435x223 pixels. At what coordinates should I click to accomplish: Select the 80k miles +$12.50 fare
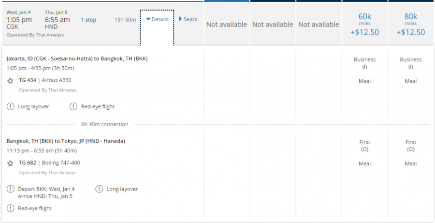coord(411,24)
